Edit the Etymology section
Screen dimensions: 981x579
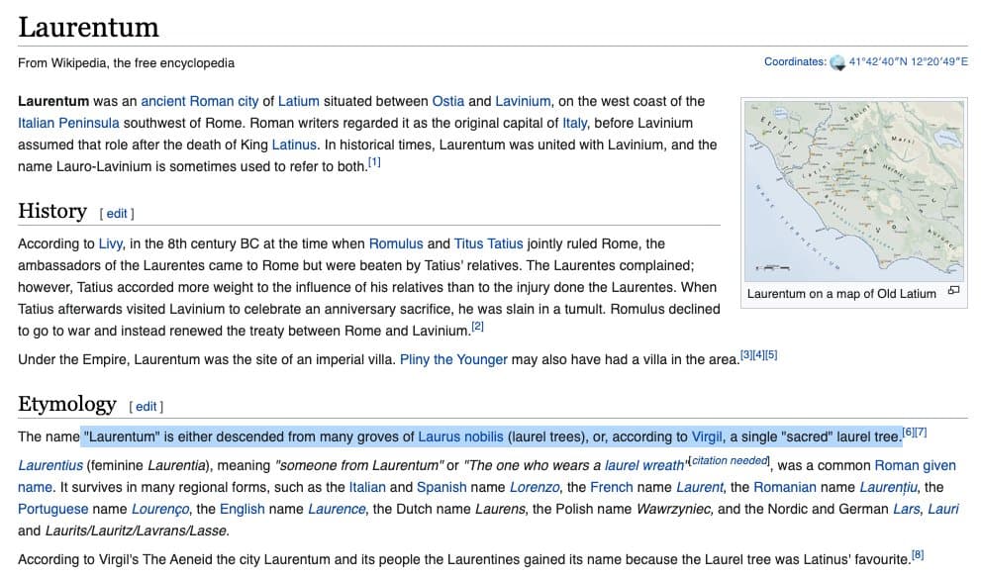(147, 406)
